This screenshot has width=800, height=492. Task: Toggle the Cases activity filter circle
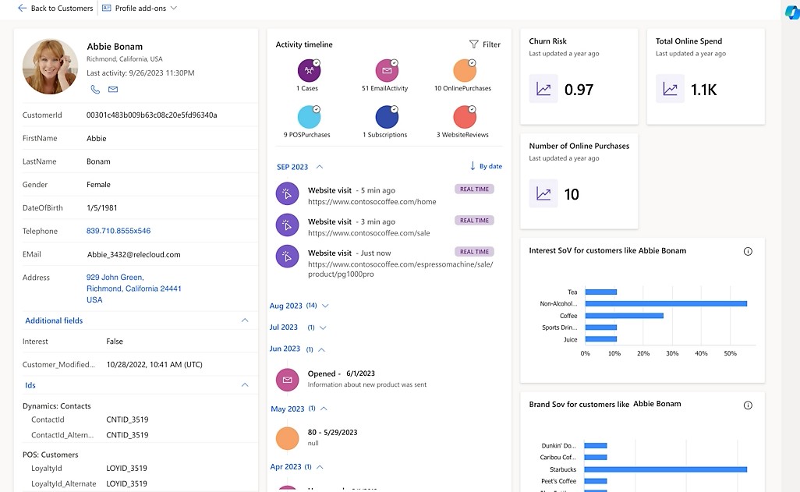[x=309, y=71]
